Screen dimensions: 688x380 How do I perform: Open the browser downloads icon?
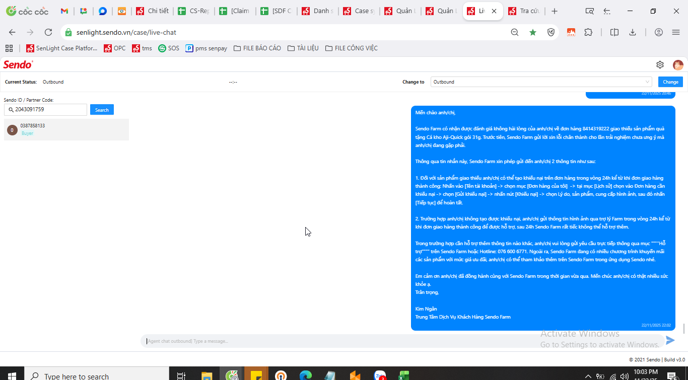tap(633, 32)
